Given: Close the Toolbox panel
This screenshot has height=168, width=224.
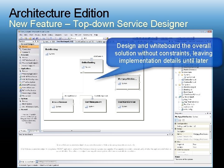Looking at the screenshot, I should click(38, 41).
